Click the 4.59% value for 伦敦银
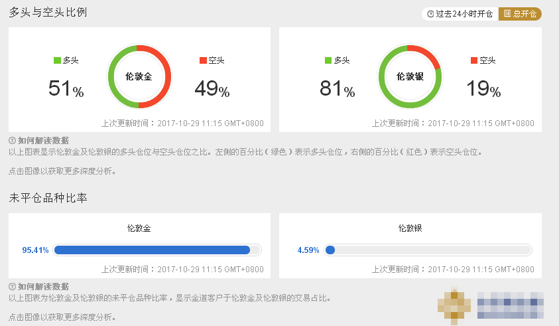This screenshot has width=559, height=326. click(x=308, y=250)
